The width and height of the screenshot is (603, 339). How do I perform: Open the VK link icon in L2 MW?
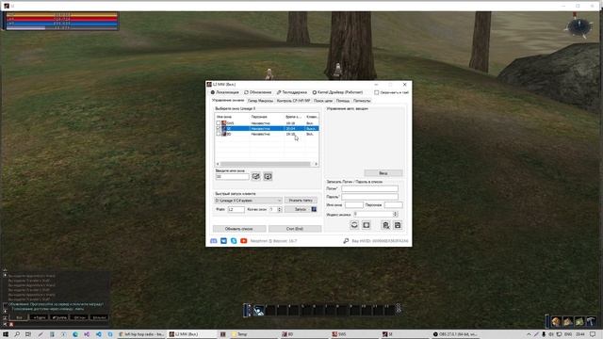pos(224,241)
